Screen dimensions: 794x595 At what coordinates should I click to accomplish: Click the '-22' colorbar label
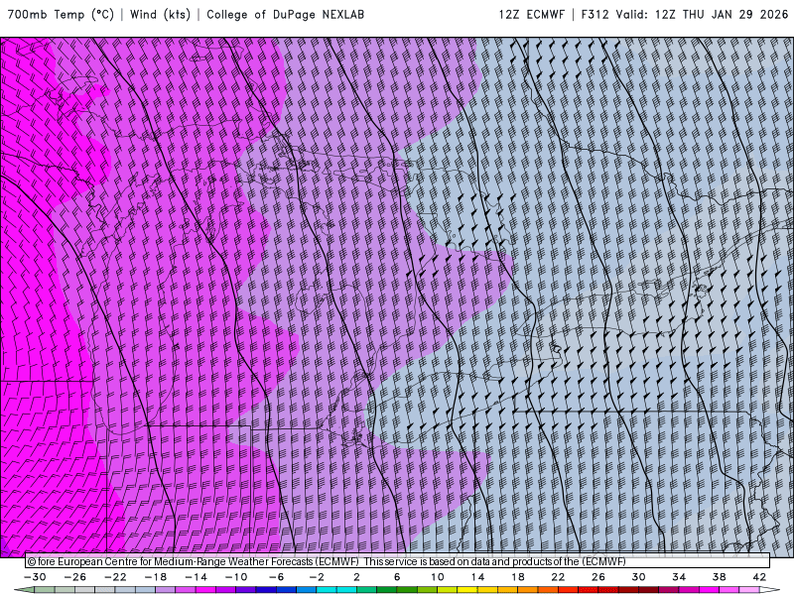(x=115, y=577)
